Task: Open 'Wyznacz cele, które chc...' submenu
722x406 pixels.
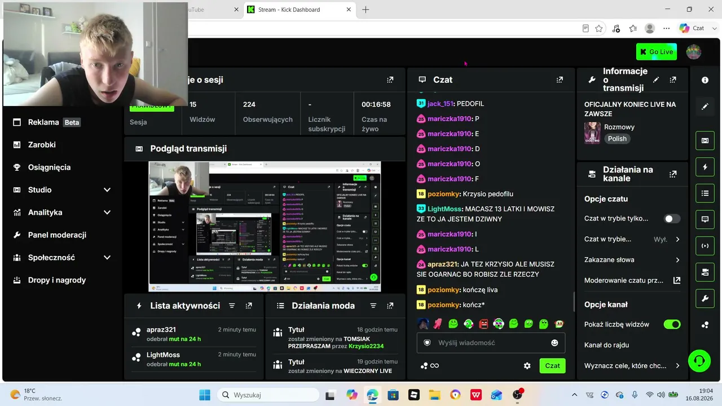Action: tap(632, 365)
